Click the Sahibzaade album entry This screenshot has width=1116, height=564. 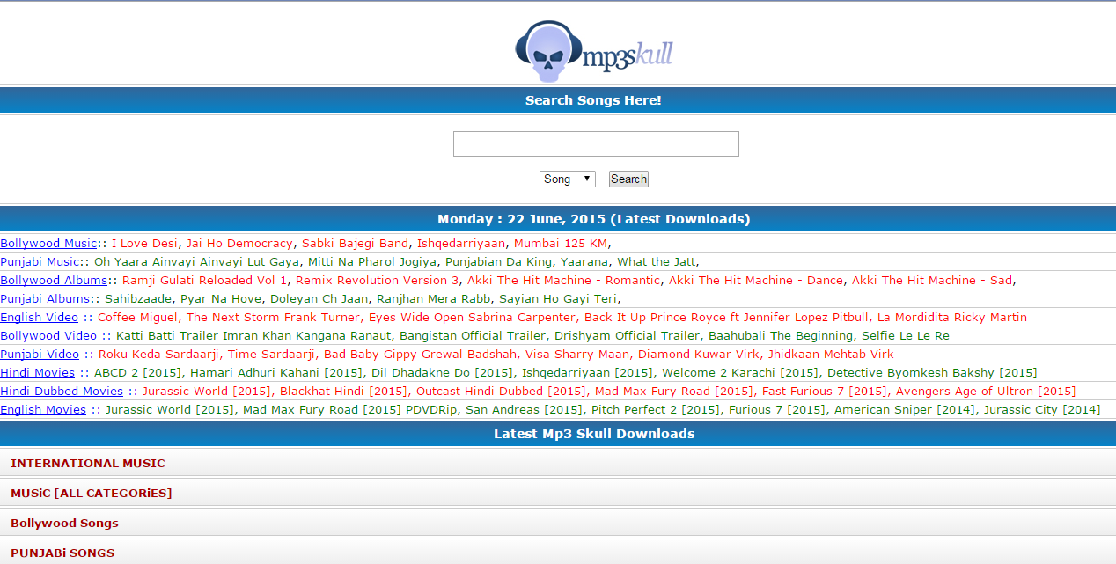coord(138,298)
